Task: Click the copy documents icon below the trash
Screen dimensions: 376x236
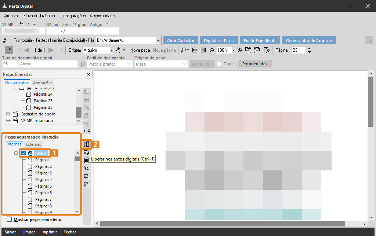Action: click(87, 169)
